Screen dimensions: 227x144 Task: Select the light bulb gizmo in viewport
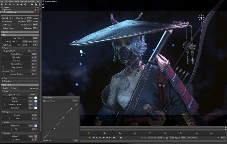pos(201,18)
